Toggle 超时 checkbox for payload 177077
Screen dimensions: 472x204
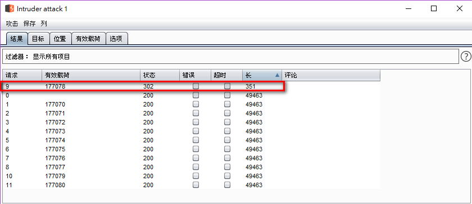coord(227,167)
